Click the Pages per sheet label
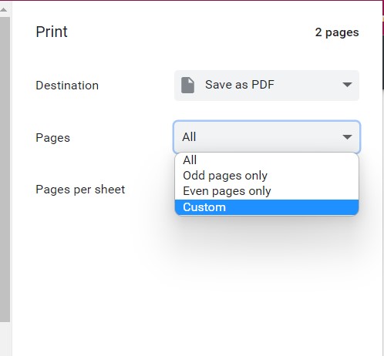384x356 pixels. (80, 190)
